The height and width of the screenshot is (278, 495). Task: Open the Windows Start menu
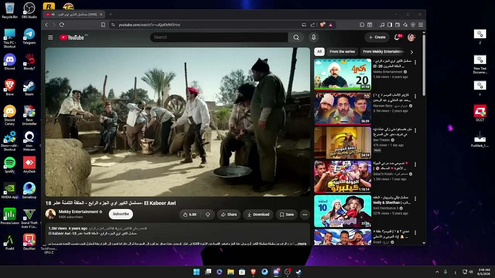[x=196, y=272]
